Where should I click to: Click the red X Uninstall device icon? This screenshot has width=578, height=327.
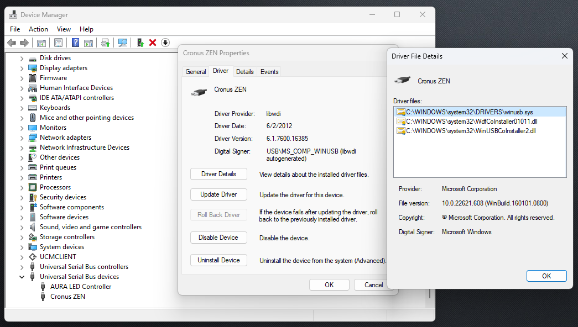pyautogui.click(x=153, y=43)
